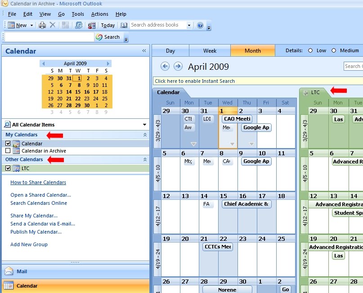Go back one month with left arrow
The height and width of the screenshot is (293, 363).
tap(165, 66)
